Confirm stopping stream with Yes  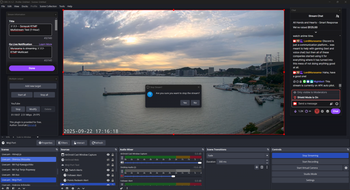pyautogui.click(x=185, y=103)
